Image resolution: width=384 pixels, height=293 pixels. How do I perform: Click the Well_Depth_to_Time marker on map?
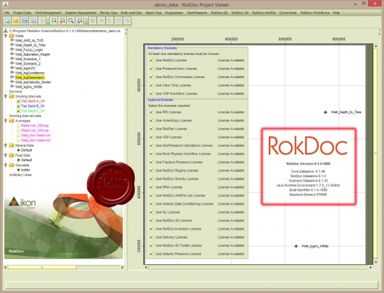click(x=325, y=112)
